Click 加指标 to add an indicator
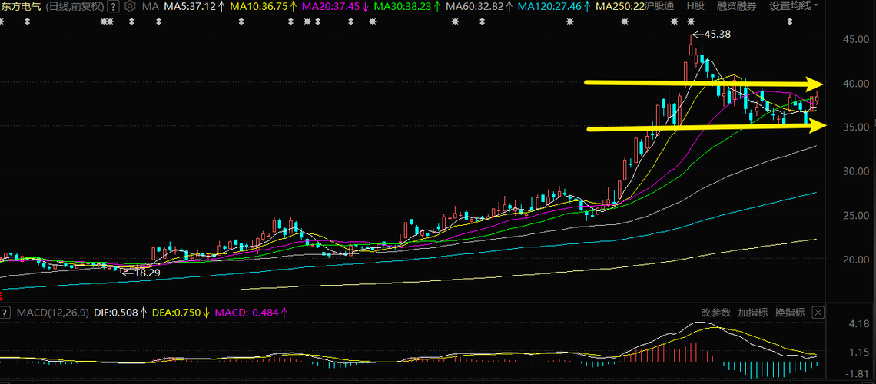Image resolution: width=876 pixels, height=384 pixels. (x=752, y=313)
